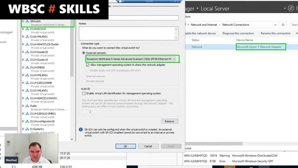This screenshot has width=298, height=168.
Task: Expand the SRSwitch tree node
Action: pyautogui.click(x=23, y=21)
